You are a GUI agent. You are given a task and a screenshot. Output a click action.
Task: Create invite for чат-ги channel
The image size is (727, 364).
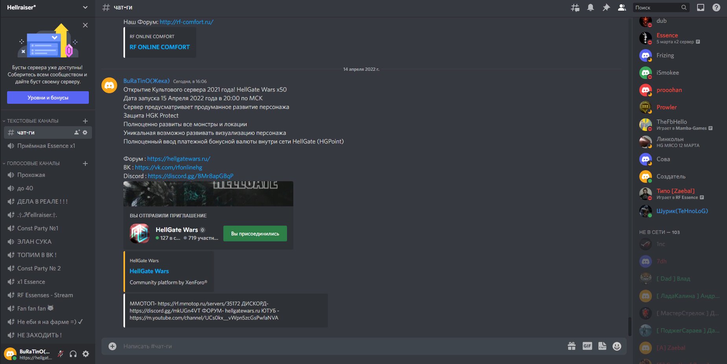point(77,132)
